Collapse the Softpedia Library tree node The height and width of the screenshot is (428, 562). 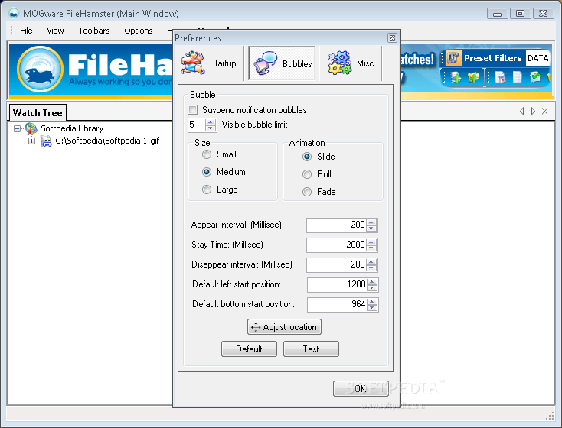[x=17, y=128]
